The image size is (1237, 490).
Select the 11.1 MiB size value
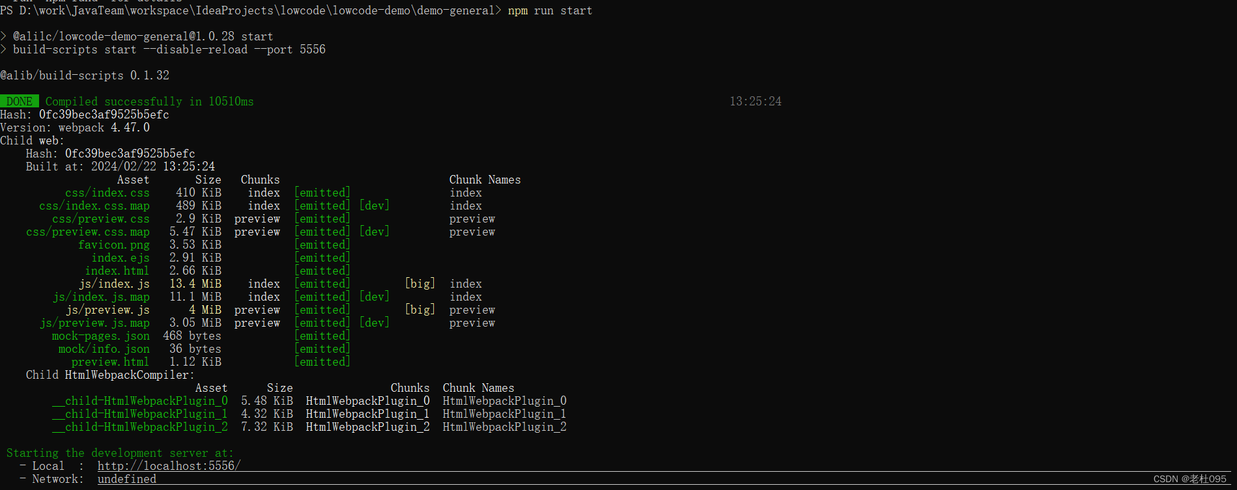[195, 297]
